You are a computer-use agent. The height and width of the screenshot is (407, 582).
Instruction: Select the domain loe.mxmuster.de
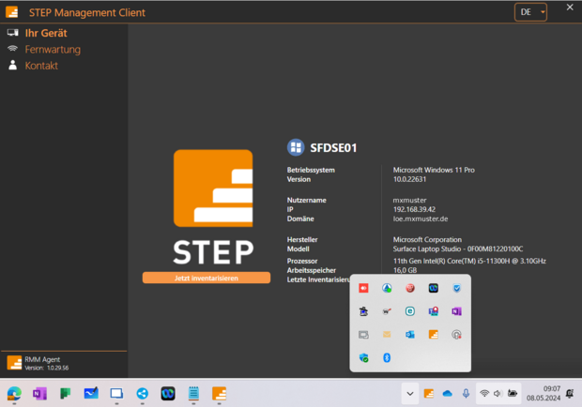click(421, 219)
